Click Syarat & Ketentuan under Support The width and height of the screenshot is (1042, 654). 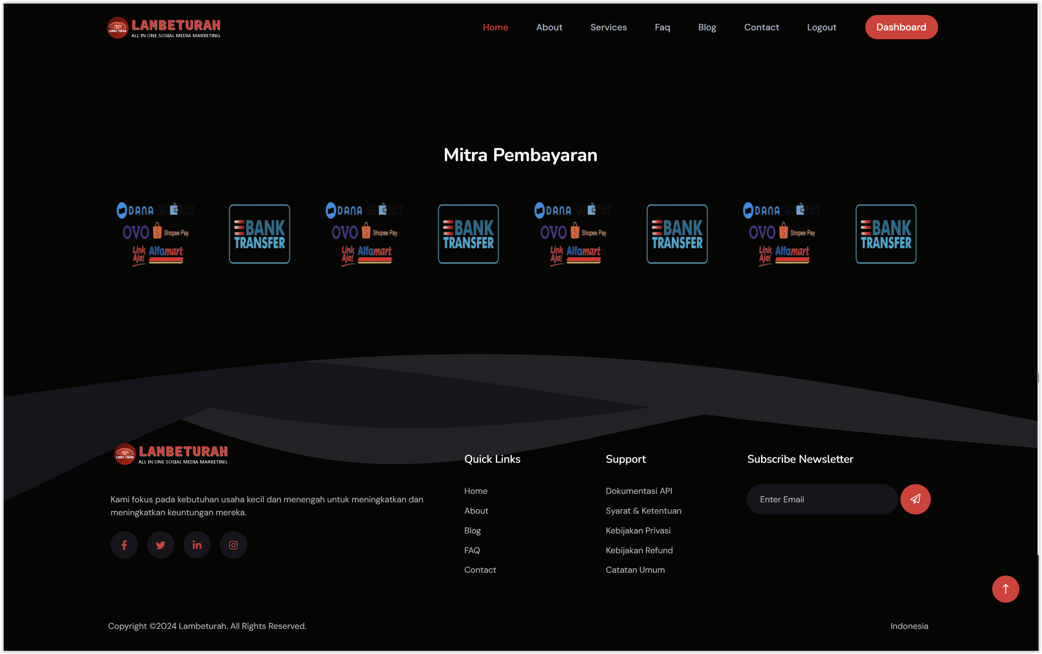[x=643, y=510]
